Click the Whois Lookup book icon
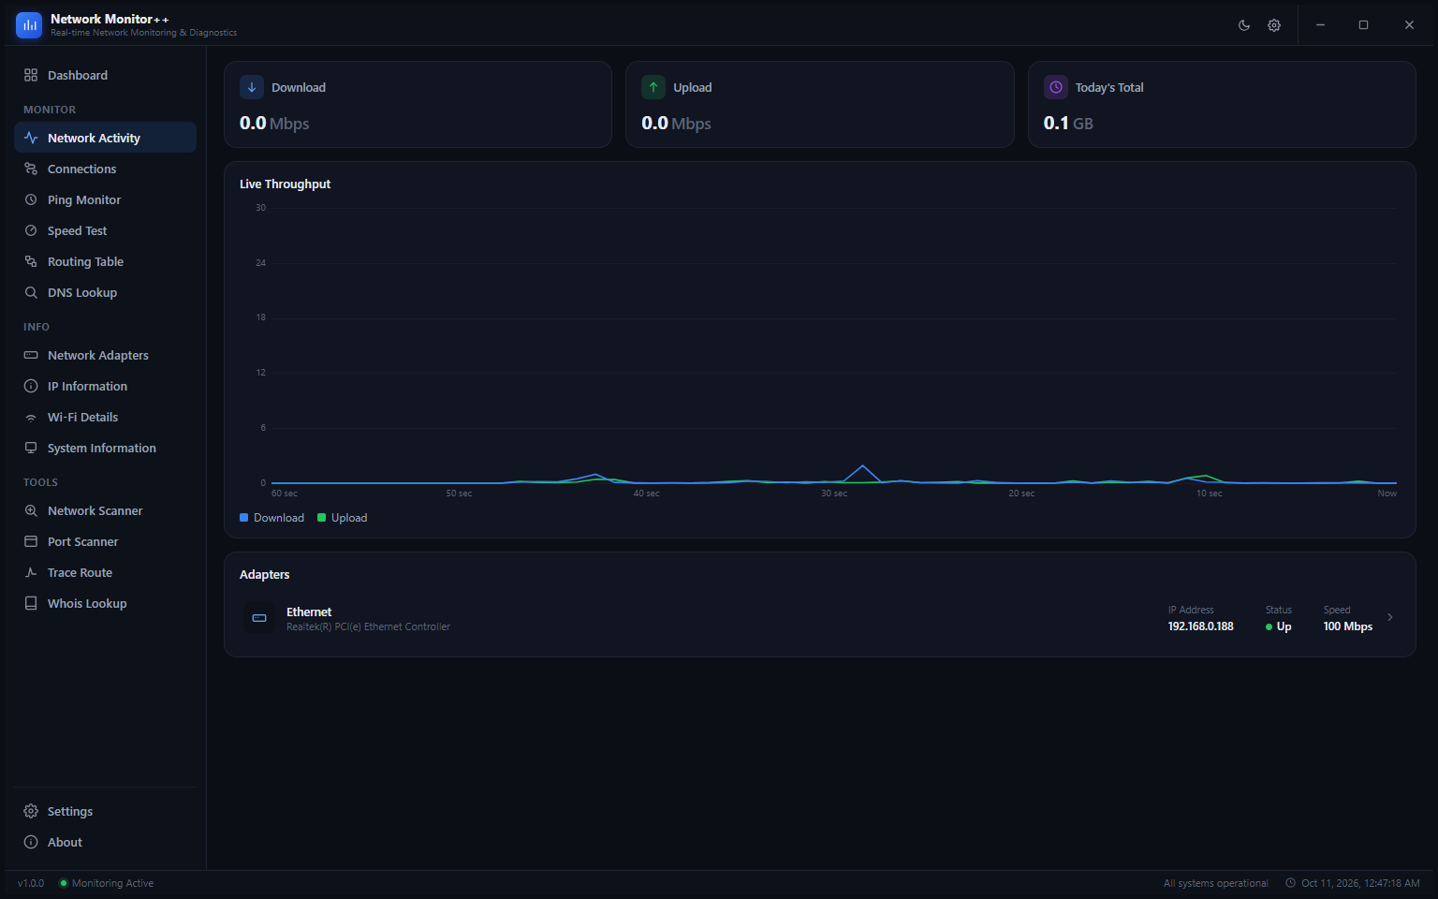This screenshot has width=1438, height=899. click(31, 603)
